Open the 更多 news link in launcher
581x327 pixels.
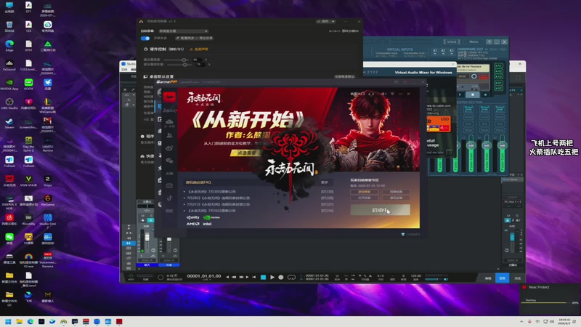325,182
